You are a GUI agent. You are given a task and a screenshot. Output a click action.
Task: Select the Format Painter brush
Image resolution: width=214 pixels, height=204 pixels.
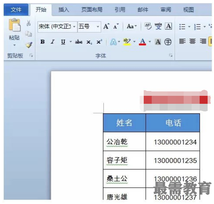pos(29,45)
